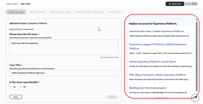Click 'Add at least 50 characters' hint
This screenshot has width=203, height=104.
click(31, 38)
